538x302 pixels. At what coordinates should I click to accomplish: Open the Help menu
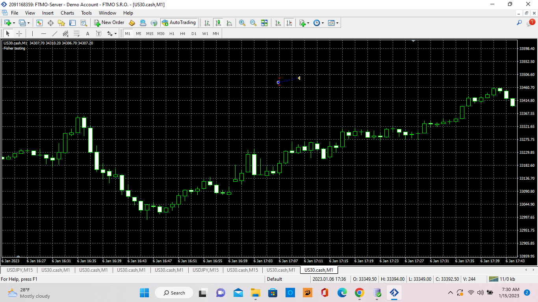(x=128, y=13)
